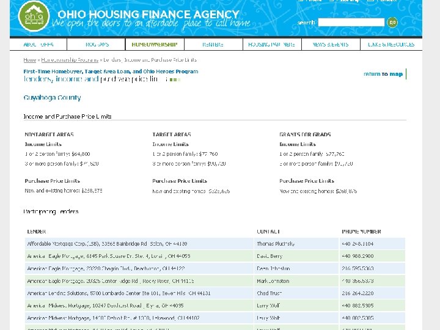This screenshot has width=440, height=330.
Task: Click contact Thomas Plucinsky
Action: pyautogui.click(x=276, y=244)
